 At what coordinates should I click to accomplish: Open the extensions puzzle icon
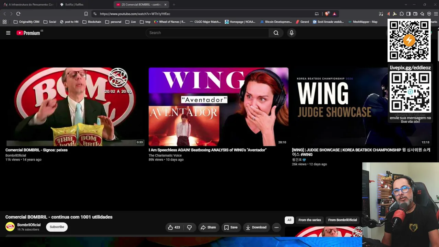coord(402,14)
